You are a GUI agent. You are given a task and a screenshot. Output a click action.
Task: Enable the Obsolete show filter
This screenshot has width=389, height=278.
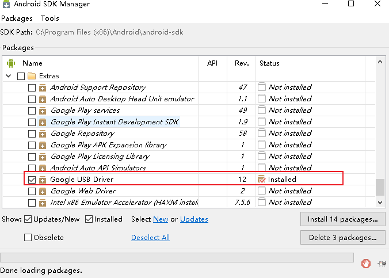pyautogui.click(x=28, y=238)
